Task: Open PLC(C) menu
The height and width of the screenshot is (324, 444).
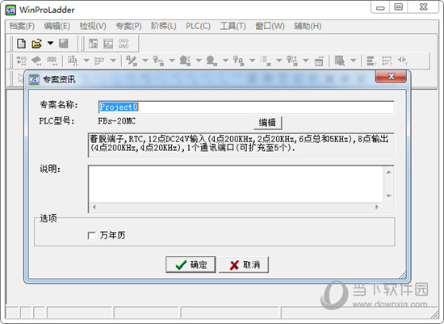Action: pos(198,26)
